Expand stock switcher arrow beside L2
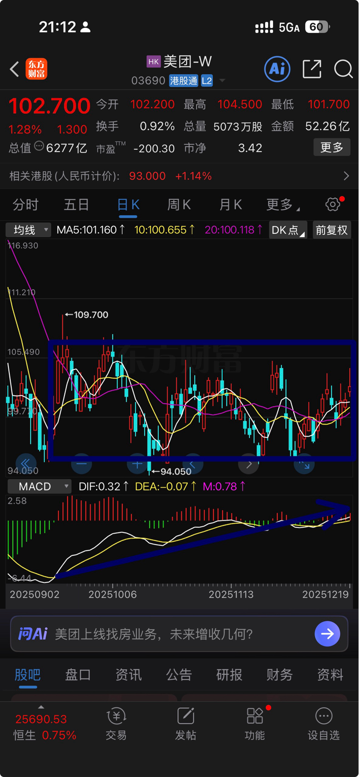This screenshot has height=777, width=359. [222, 81]
